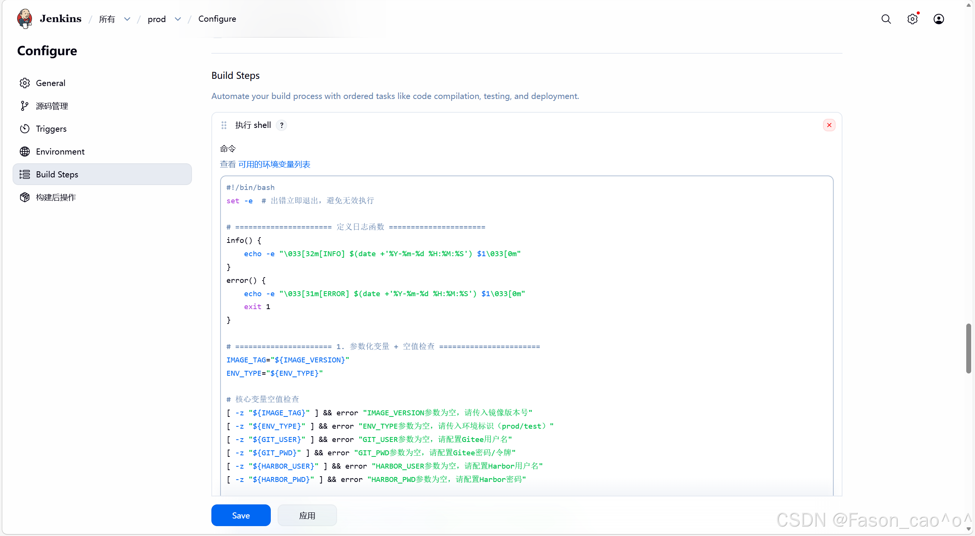Screen dimensions: 975x536
Task: Click the globe icon next to Environment
Action: point(25,152)
